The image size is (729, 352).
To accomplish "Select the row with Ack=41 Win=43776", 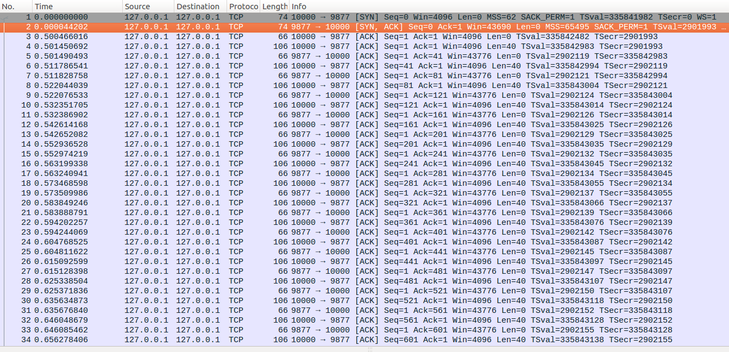I will pyautogui.click(x=364, y=56).
